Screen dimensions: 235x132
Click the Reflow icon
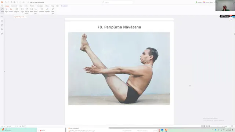pos(32,9)
